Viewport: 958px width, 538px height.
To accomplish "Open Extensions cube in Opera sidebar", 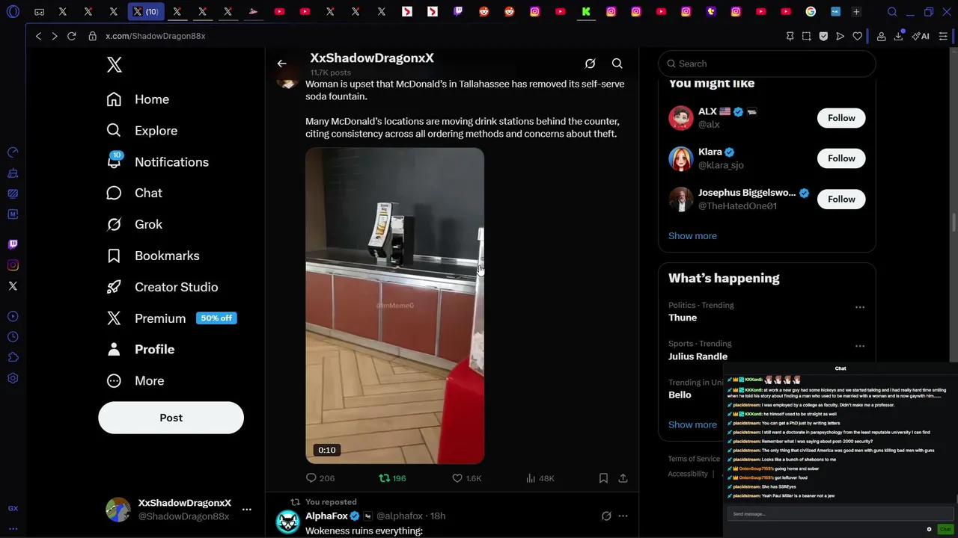I will [x=13, y=358].
